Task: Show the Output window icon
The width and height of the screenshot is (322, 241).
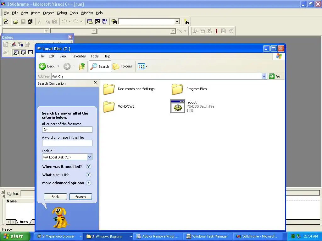Action: pos(97,22)
